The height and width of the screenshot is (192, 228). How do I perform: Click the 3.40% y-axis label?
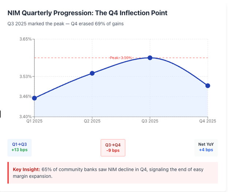click(x=26, y=117)
